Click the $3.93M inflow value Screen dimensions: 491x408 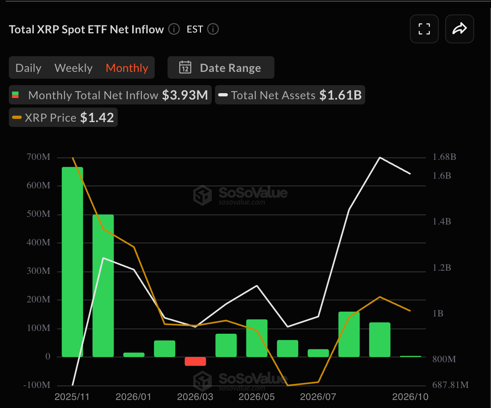185,95
